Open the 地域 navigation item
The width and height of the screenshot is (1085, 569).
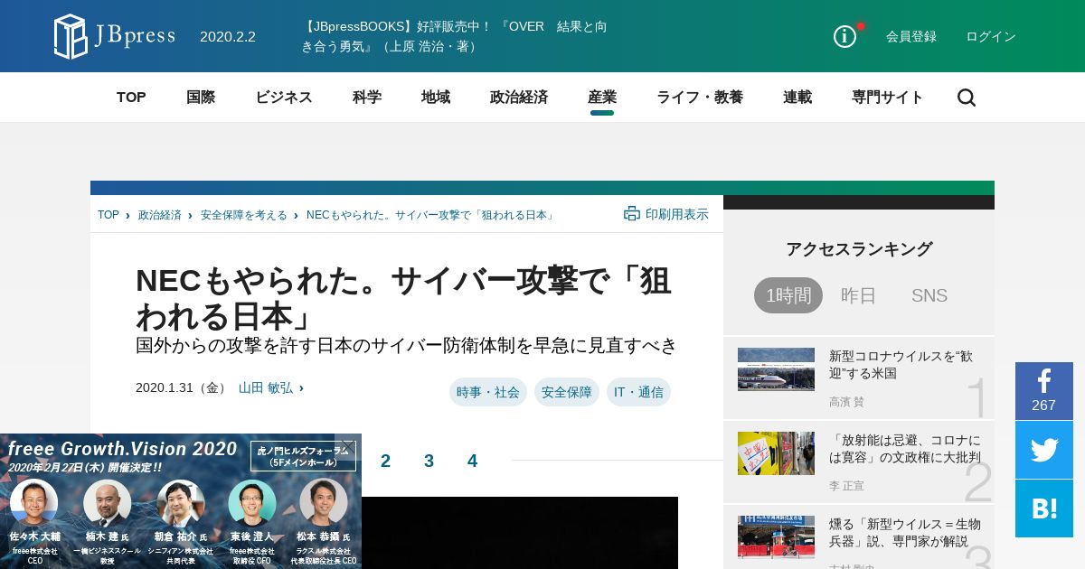point(436,98)
